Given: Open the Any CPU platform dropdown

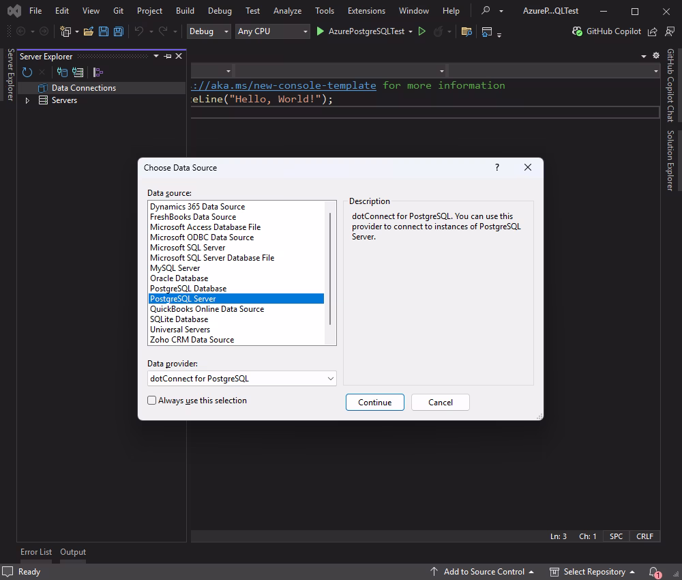Looking at the screenshot, I should (x=273, y=31).
